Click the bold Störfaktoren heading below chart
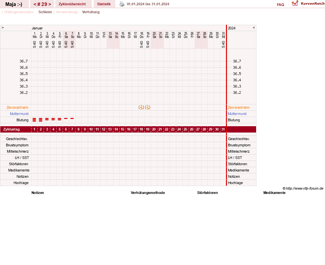This screenshot has height=265, width=325. (x=207, y=193)
